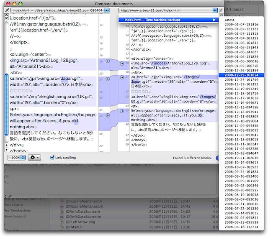Click right-arrow merge button on right line 19

tap(122, 64)
